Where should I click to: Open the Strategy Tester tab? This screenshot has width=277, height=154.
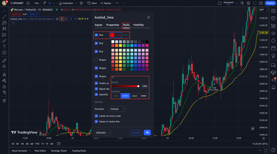[x=59, y=151]
